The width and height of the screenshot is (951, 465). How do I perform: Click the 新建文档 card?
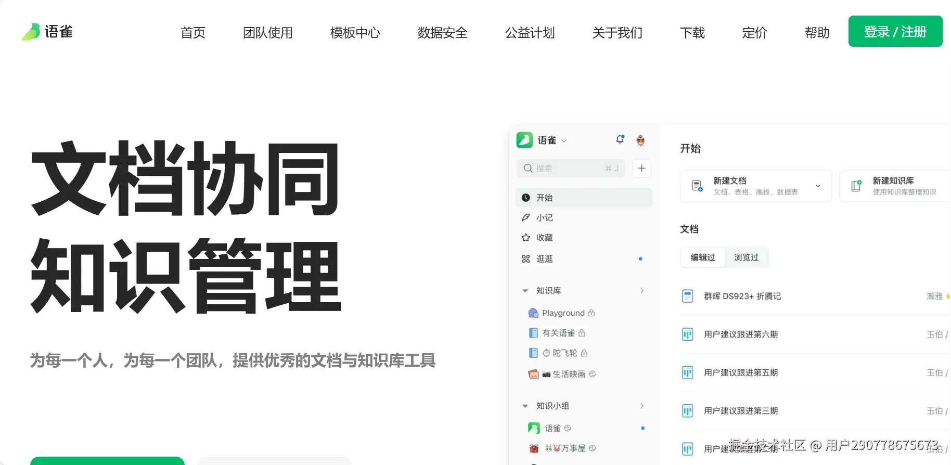756,186
